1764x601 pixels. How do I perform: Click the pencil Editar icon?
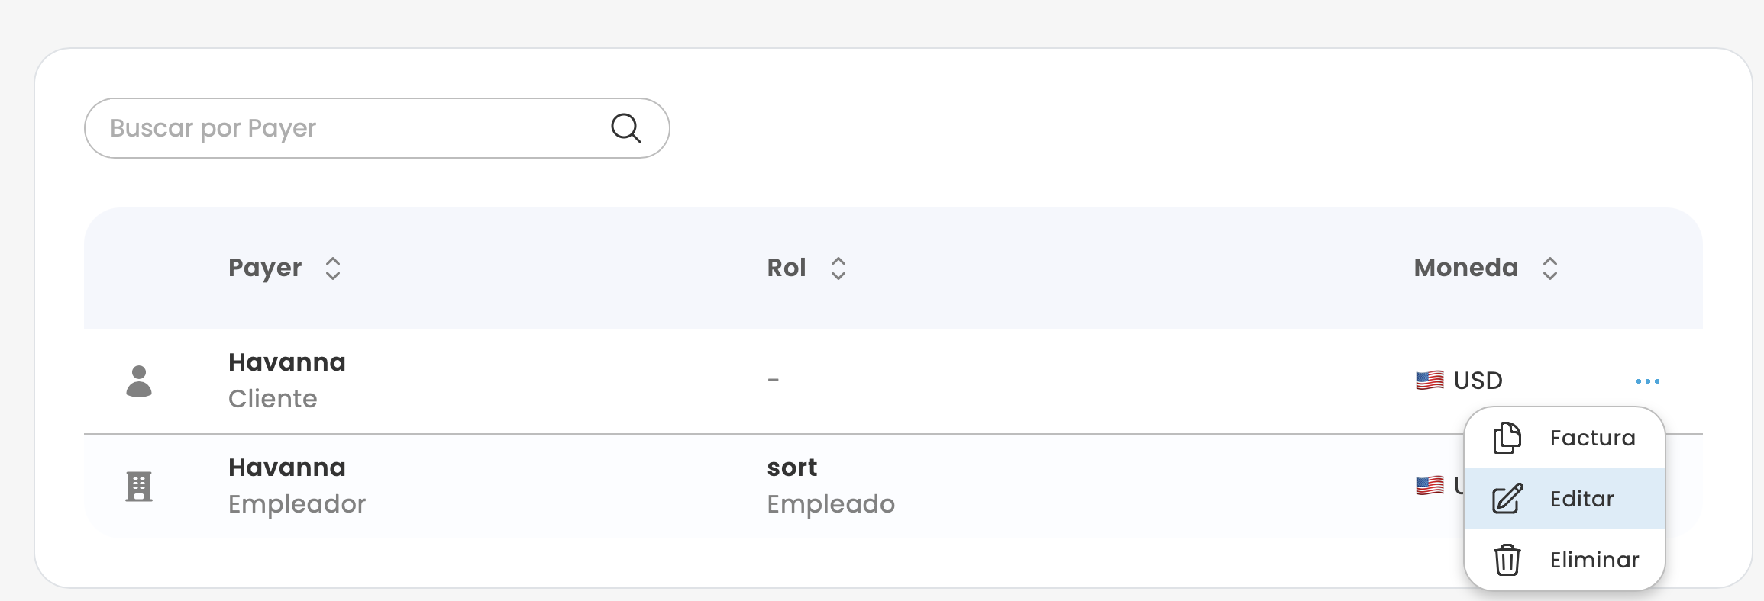pyautogui.click(x=1507, y=499)
